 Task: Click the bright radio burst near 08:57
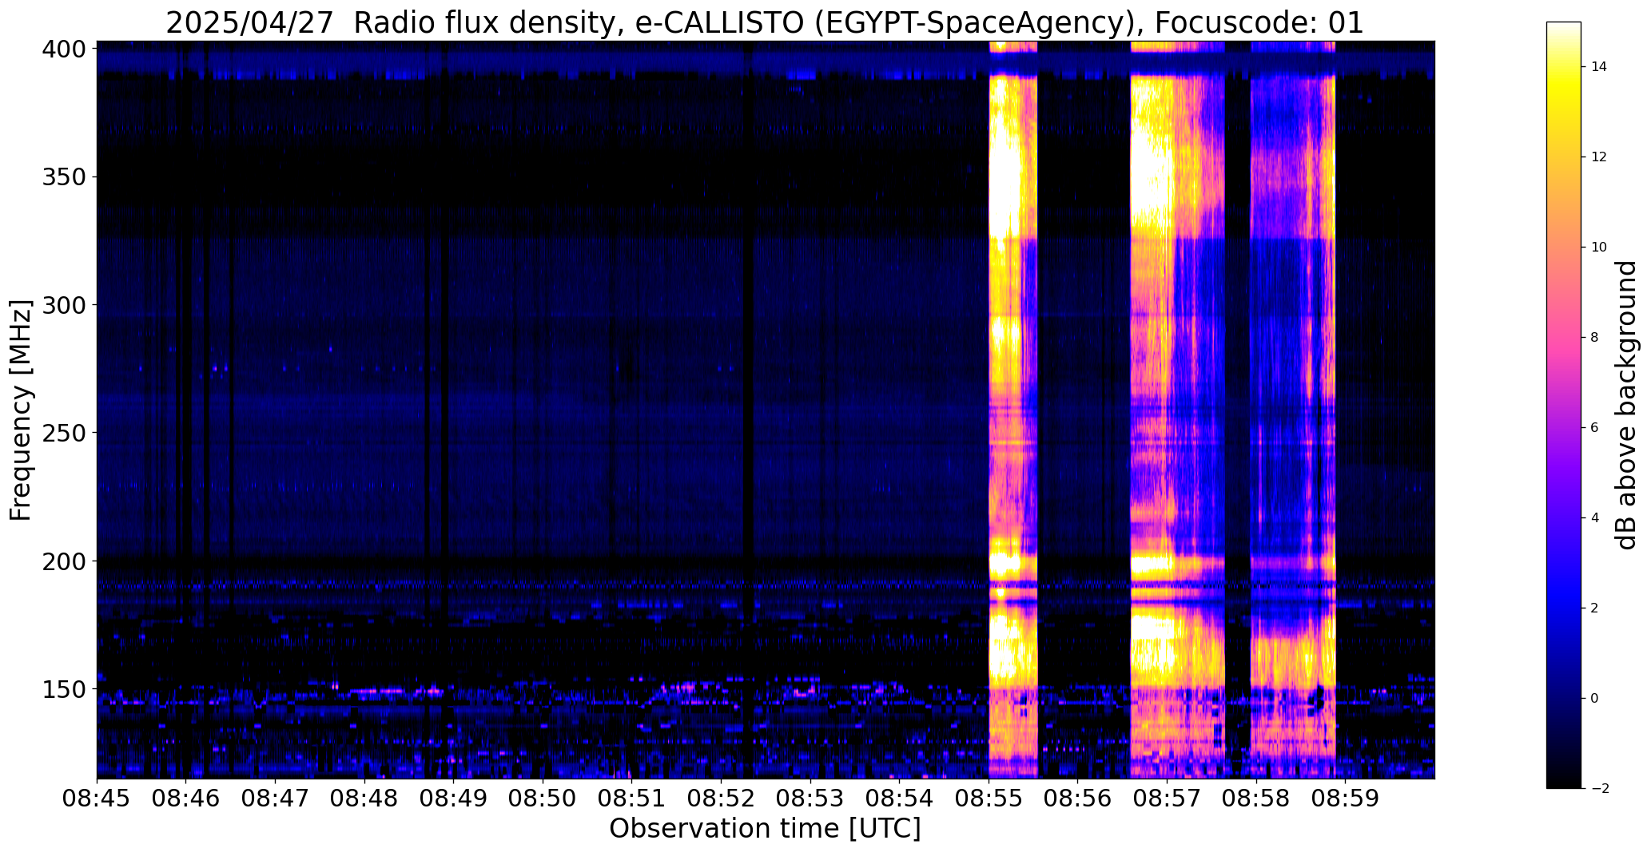click(x=1177, y=410)
